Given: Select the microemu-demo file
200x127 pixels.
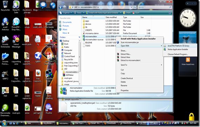Looking at the screenshot, I should (x=92, y=33).
